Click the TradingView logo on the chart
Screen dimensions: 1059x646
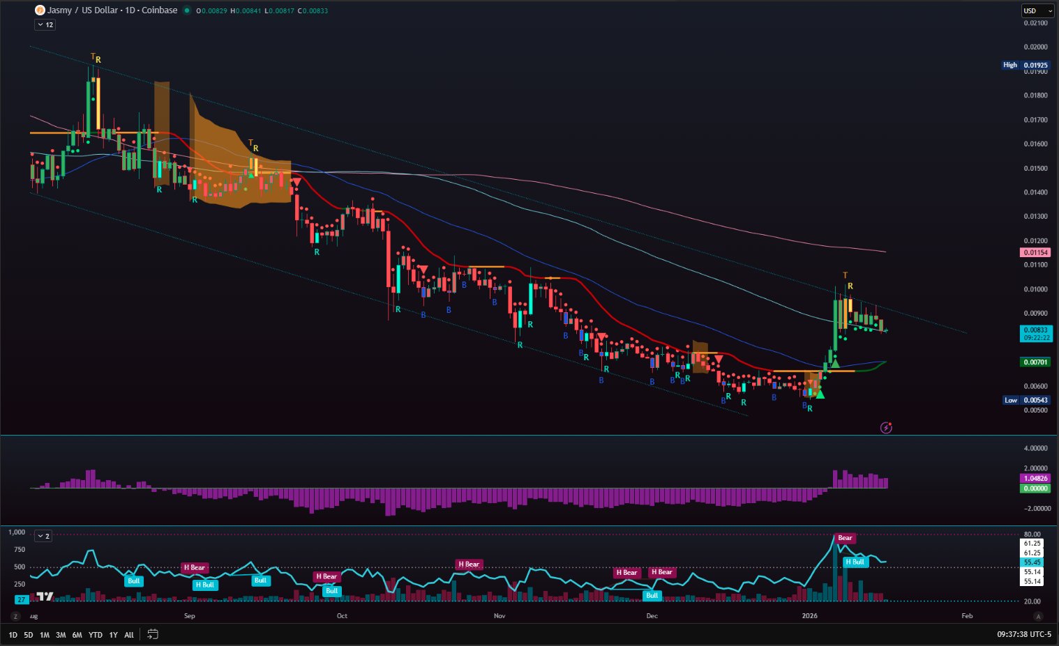[x=45, y=597]
